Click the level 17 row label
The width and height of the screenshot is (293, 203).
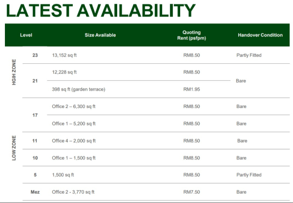[x=35, y=115]
